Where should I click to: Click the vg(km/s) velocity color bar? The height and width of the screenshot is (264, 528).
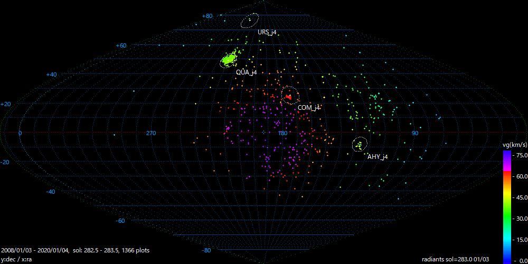pyautogui.click(x=506, y=206)
